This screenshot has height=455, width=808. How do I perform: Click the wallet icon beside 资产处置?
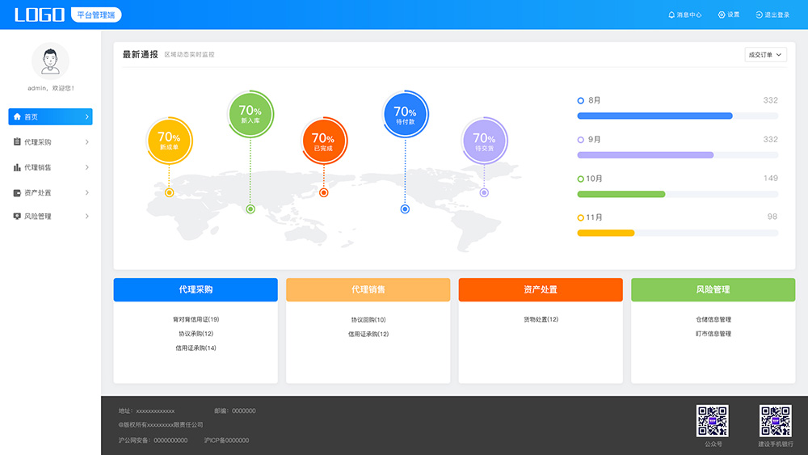[17, 193]
